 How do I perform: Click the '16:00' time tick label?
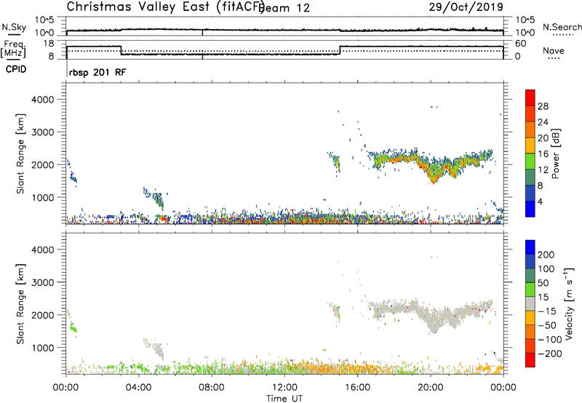point(357,388)
